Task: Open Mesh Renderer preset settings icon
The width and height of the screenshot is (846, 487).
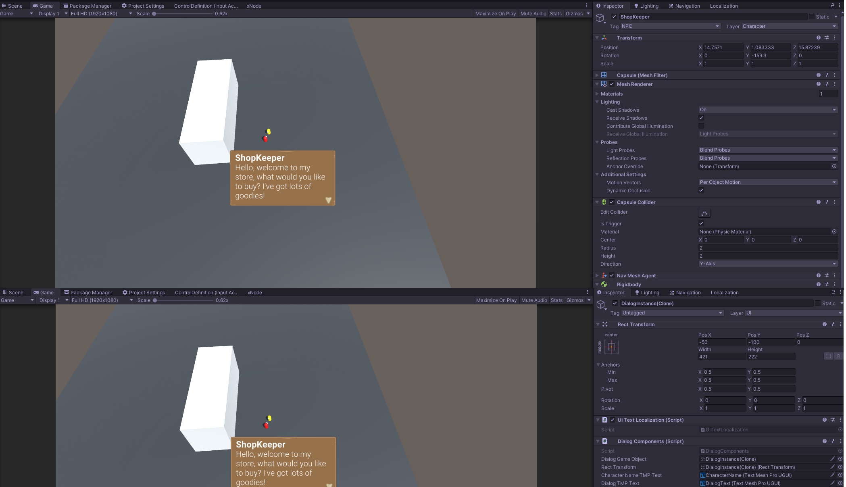Action: (826, 84)
